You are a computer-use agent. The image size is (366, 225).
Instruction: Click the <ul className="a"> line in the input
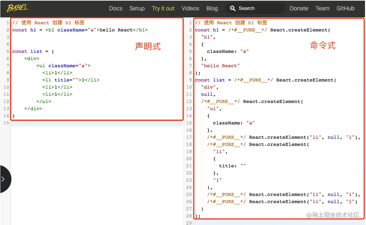pos(63,66)
